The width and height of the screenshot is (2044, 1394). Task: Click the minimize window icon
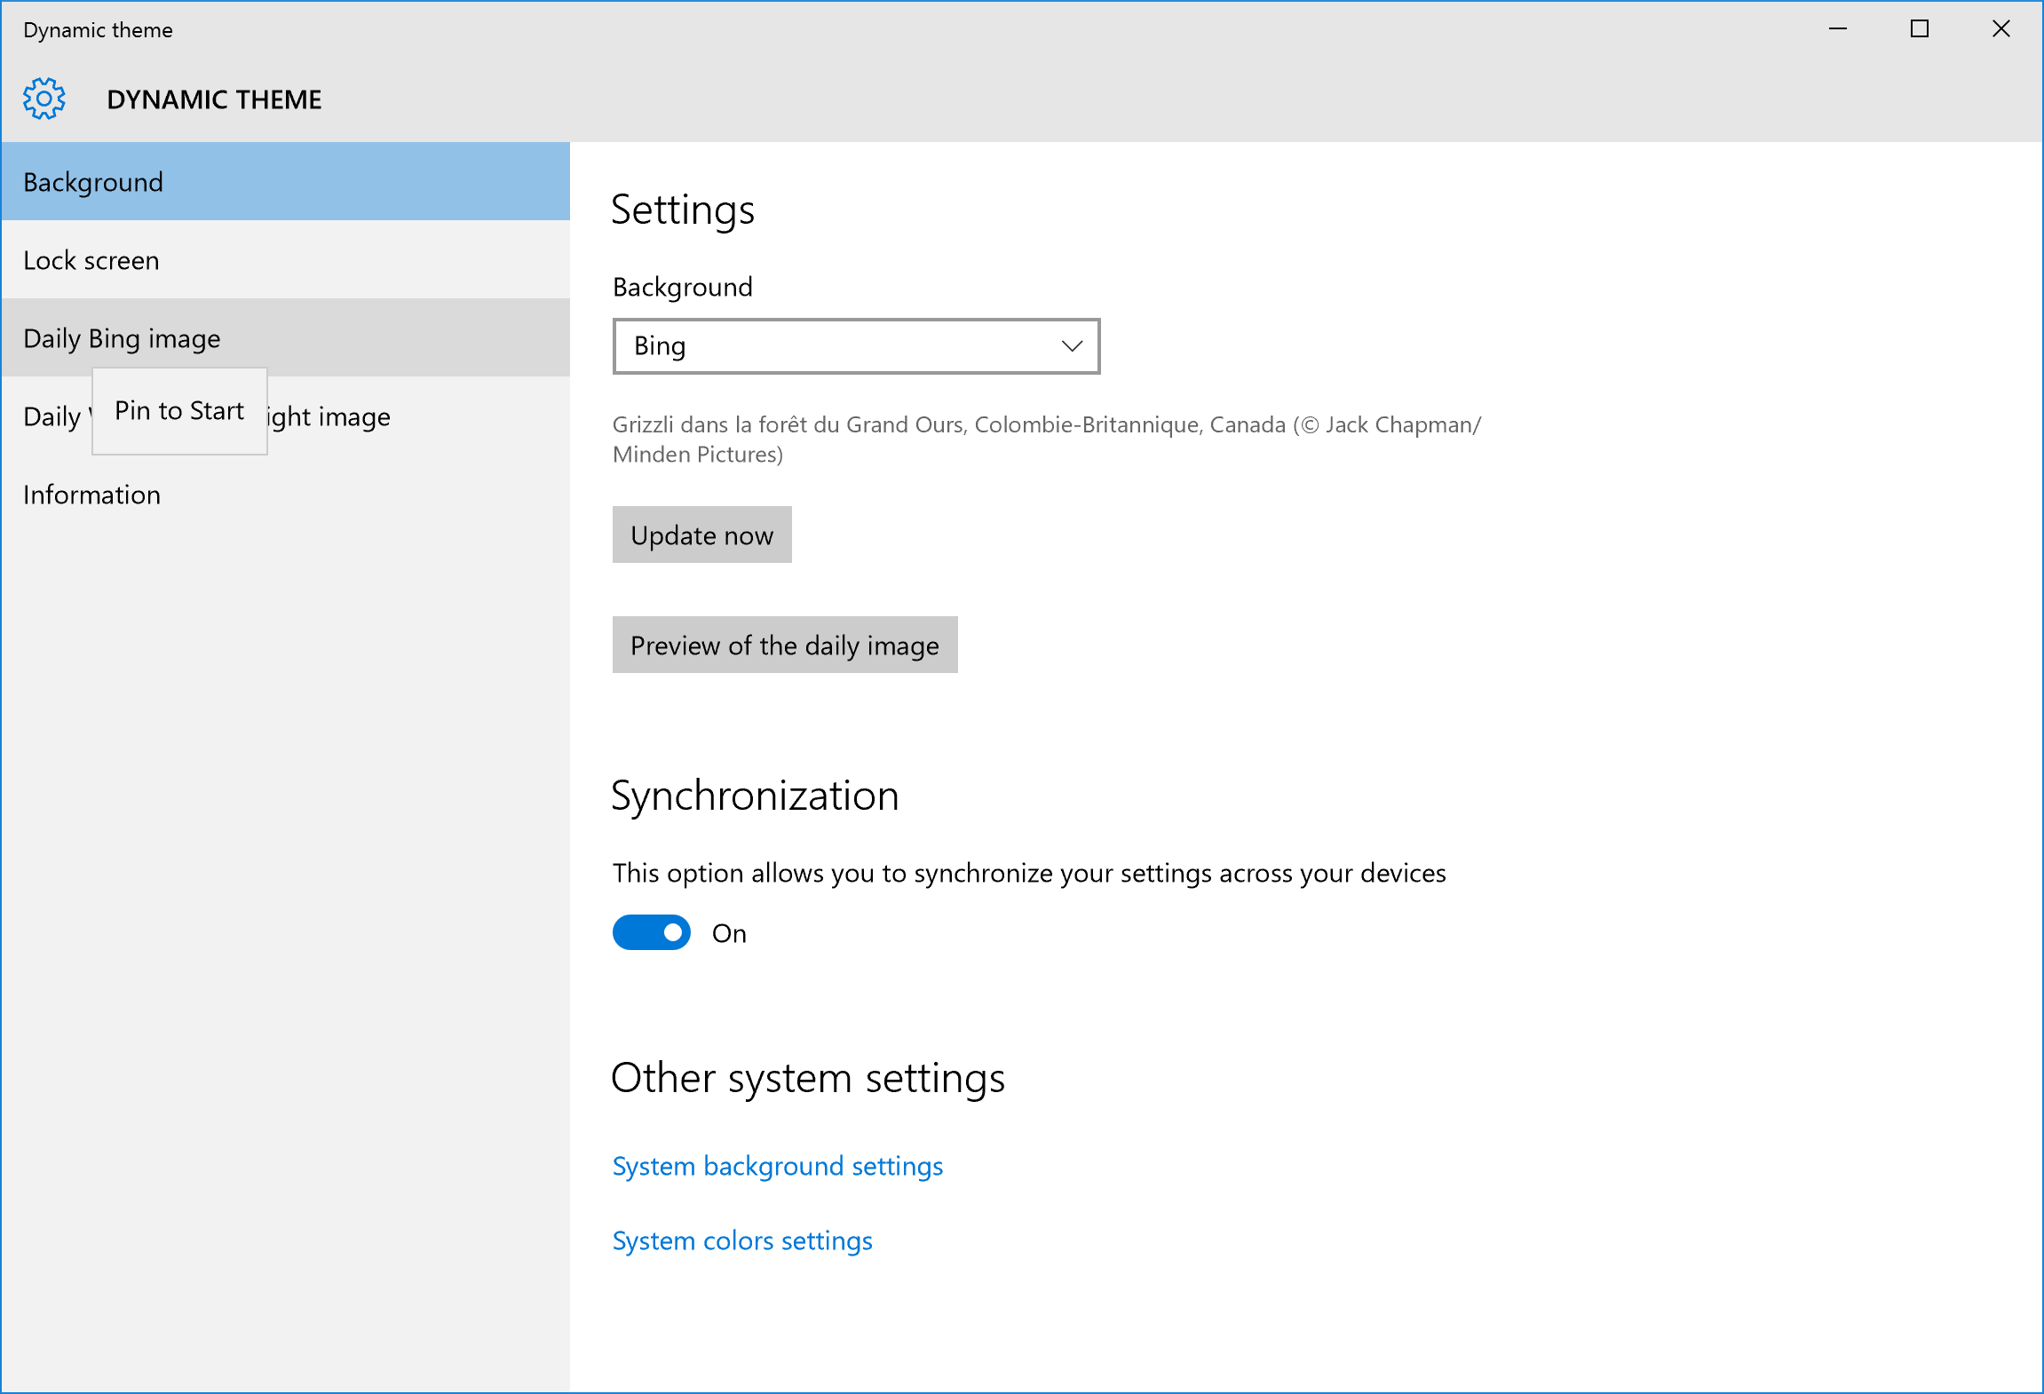[1837, 28]
